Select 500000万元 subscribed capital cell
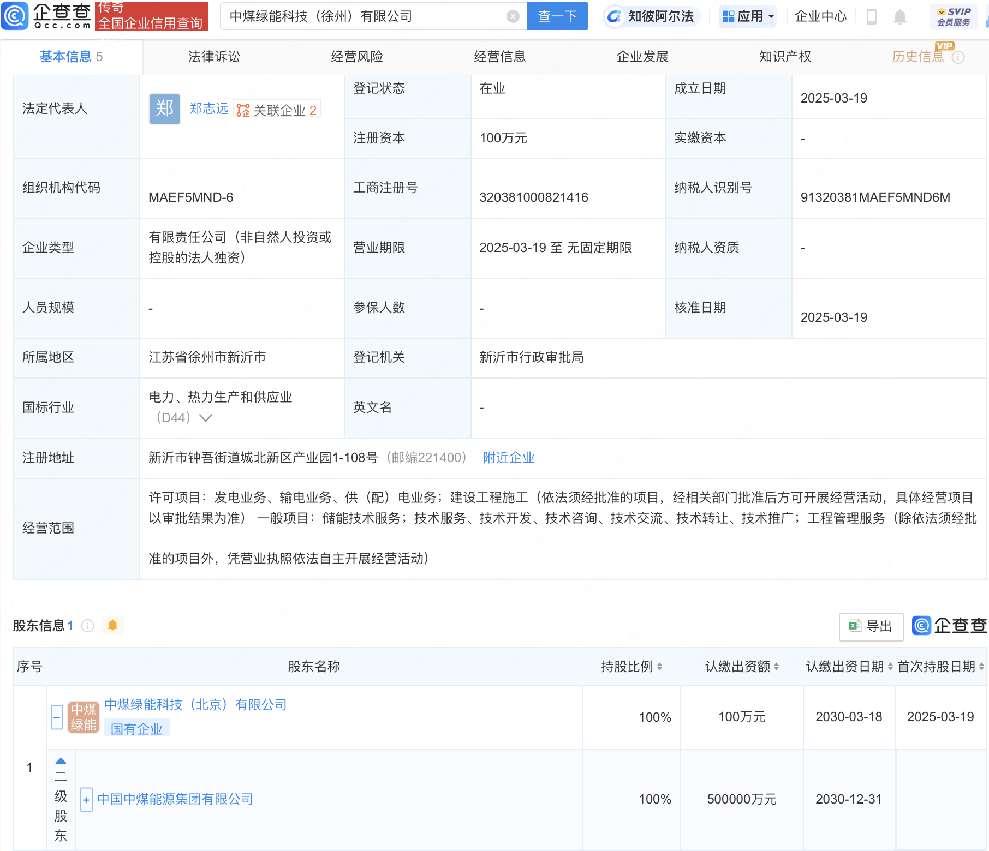Screen dimensions: 989x851 (742, 799)
